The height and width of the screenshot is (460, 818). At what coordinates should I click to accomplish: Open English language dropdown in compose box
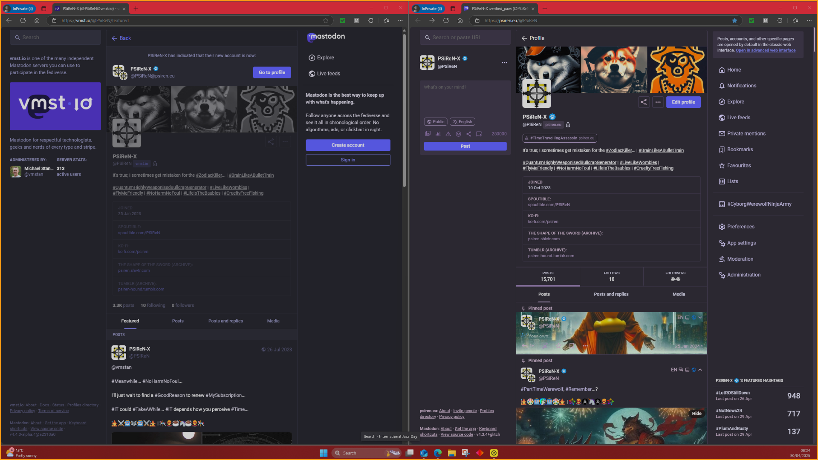(462, 122)
